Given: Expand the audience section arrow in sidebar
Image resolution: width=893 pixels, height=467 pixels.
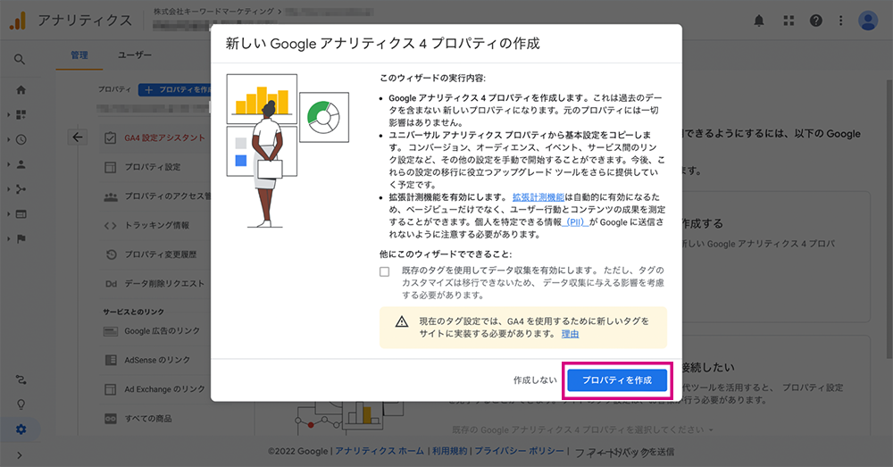Looking at the screenshot, I should (x=9, y=164).
